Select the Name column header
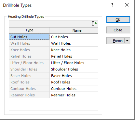The width and height of the screenshot is (135, 120). [74, 30]
